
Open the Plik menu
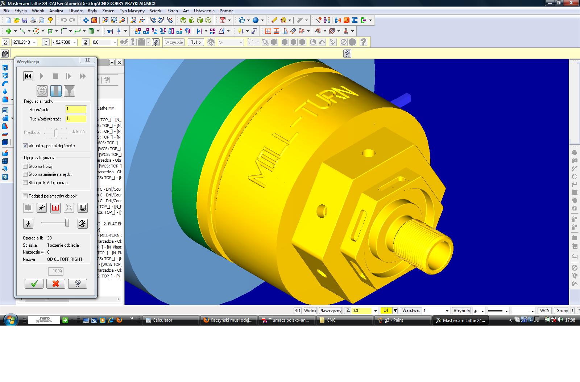pyautogui.click(x=6, y=11)
